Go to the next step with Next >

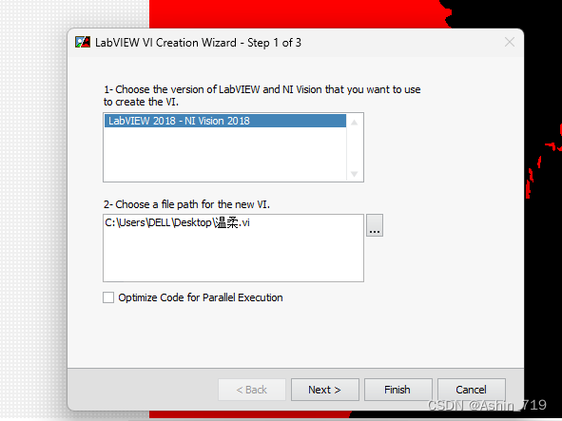point(324,390)
